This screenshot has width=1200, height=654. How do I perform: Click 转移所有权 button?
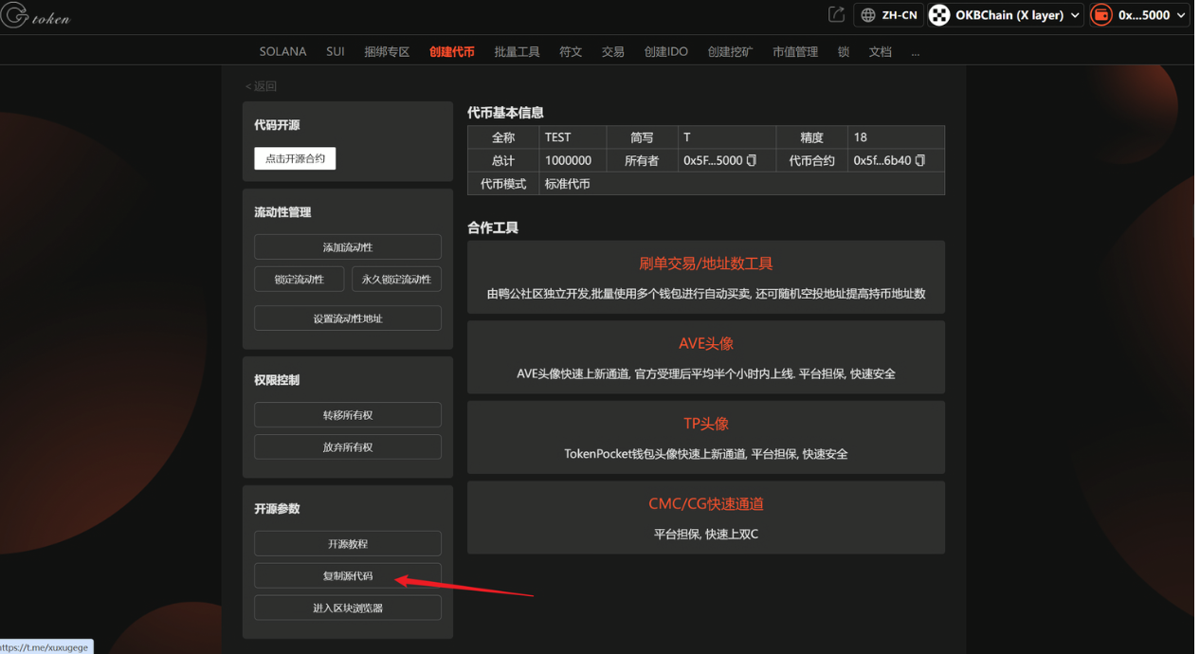click(348, 415)
